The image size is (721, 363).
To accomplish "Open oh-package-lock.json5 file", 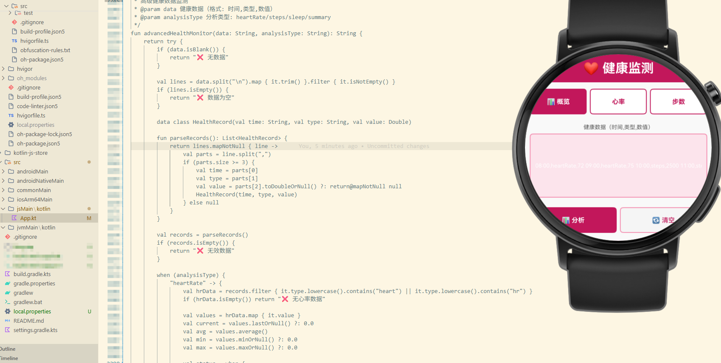I will (x=45, y=134).
